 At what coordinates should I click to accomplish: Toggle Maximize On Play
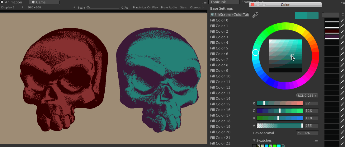pos(145,7)
